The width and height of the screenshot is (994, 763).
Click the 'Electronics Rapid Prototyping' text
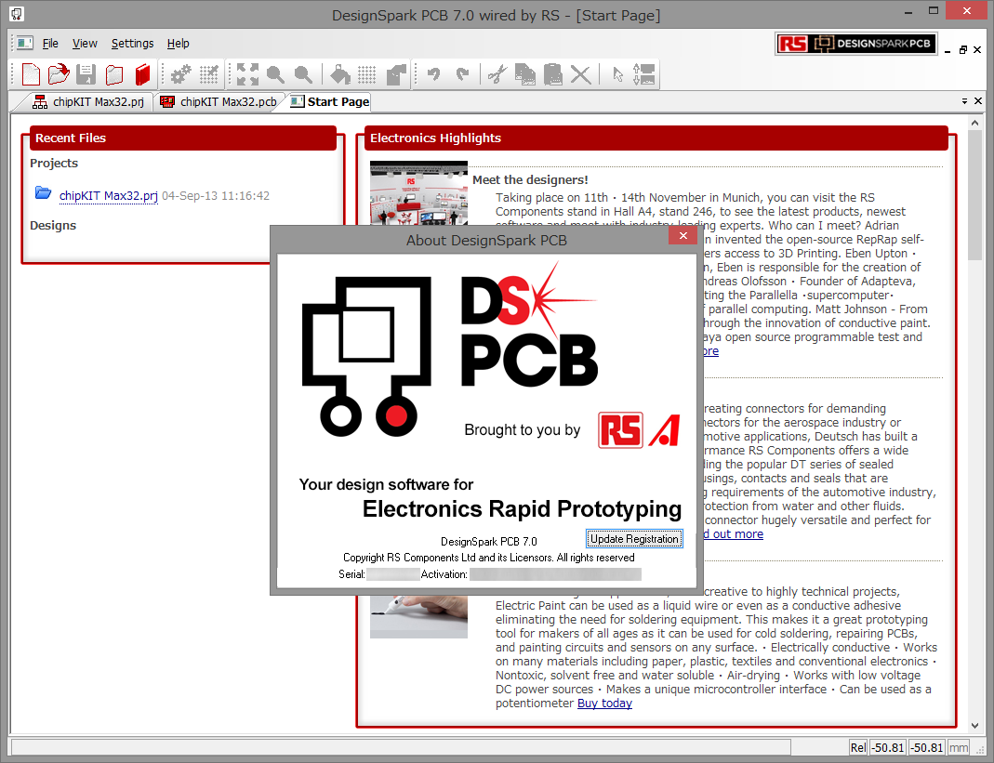(x=522, y=509)
